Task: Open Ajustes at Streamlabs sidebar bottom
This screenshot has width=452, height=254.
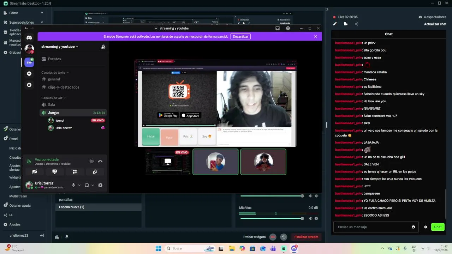Action: 15,224
